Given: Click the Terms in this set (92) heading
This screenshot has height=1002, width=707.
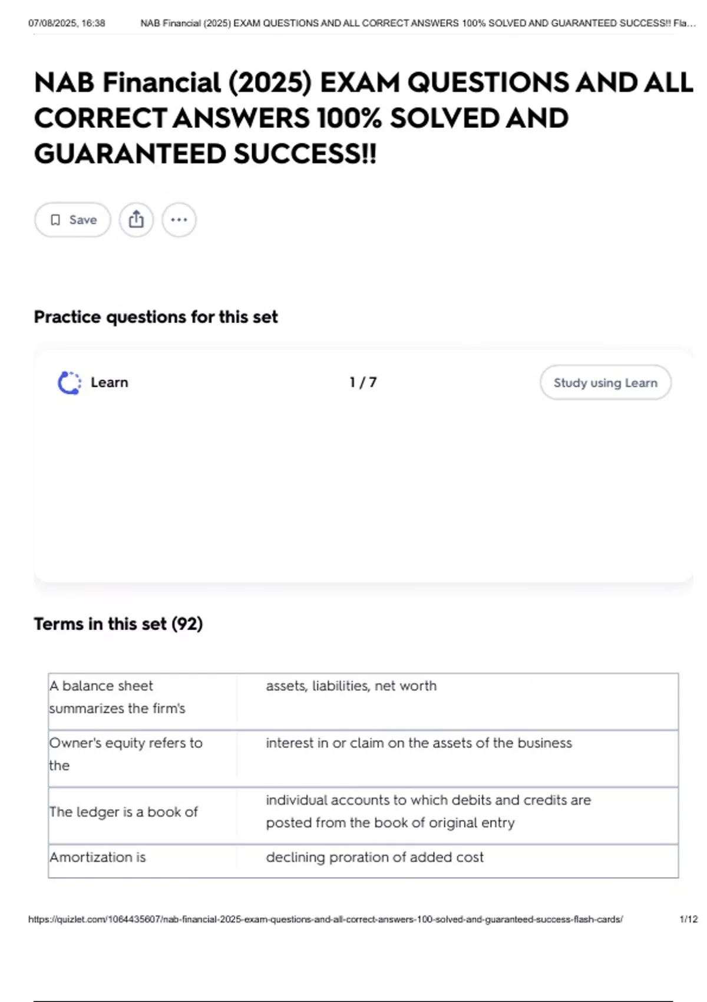Looking at the screenshot, I should [118, 624].
